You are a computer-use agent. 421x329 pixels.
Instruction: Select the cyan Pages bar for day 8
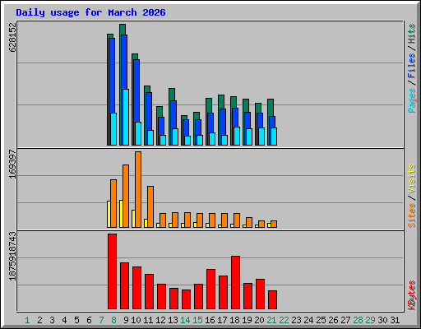pos(113,129)
